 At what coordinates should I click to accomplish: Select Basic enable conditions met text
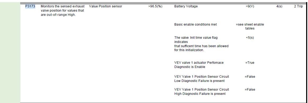195,24
